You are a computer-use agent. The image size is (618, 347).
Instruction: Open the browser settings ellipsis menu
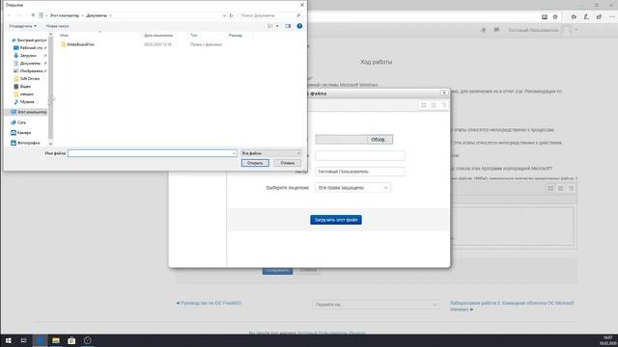click(611, 17)
